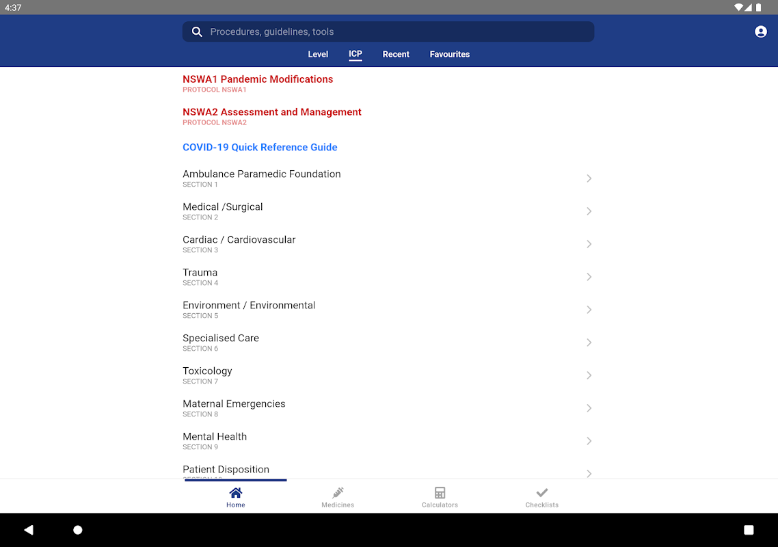Image resolution: width=778 pixels, height=547 pixels.
Task: Tap the Android back button
Action: pos(29,530)
